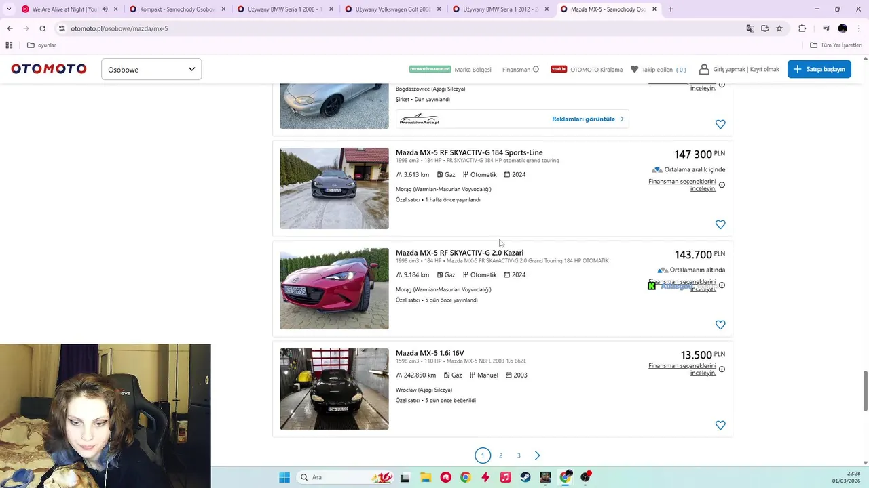Open financing options for 13.500 PLN listing
This screenshot has height=488, width=869.
(x=682, y=369)
